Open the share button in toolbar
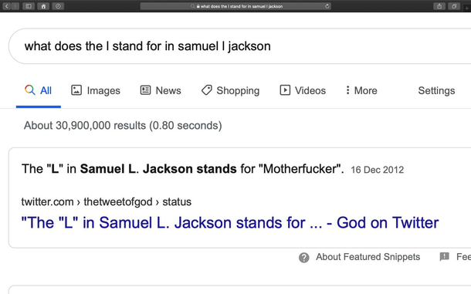Image resolution: width=471 pixels, height=294 pixels. 439,6
